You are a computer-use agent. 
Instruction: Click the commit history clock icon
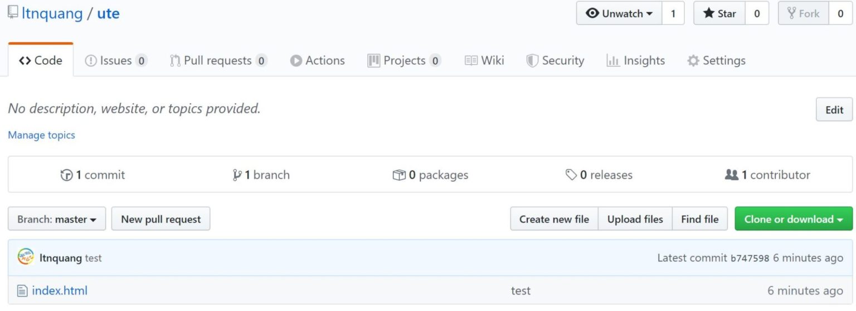[66, 175]
